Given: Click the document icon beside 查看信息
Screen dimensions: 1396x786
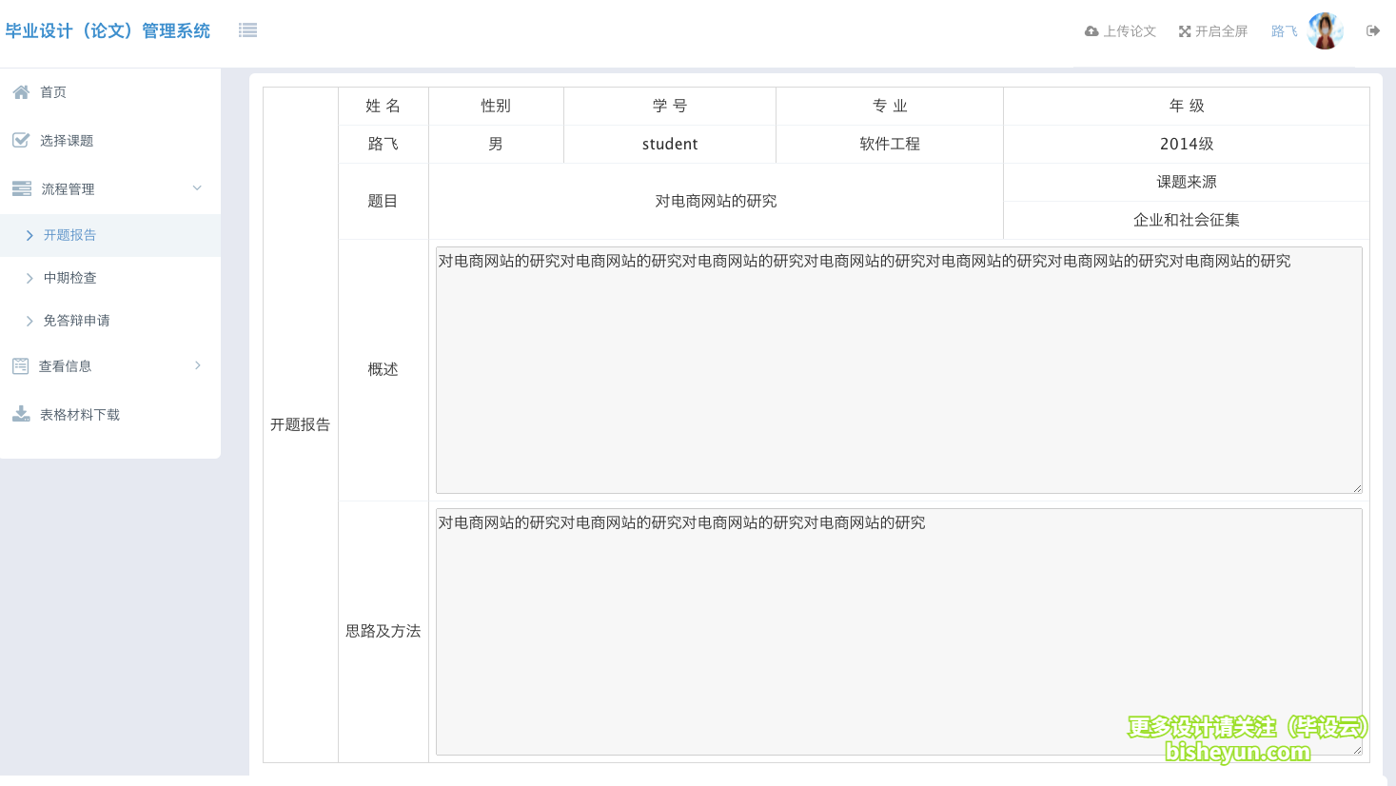Looking at the screenshot, I should click(21, 365).
